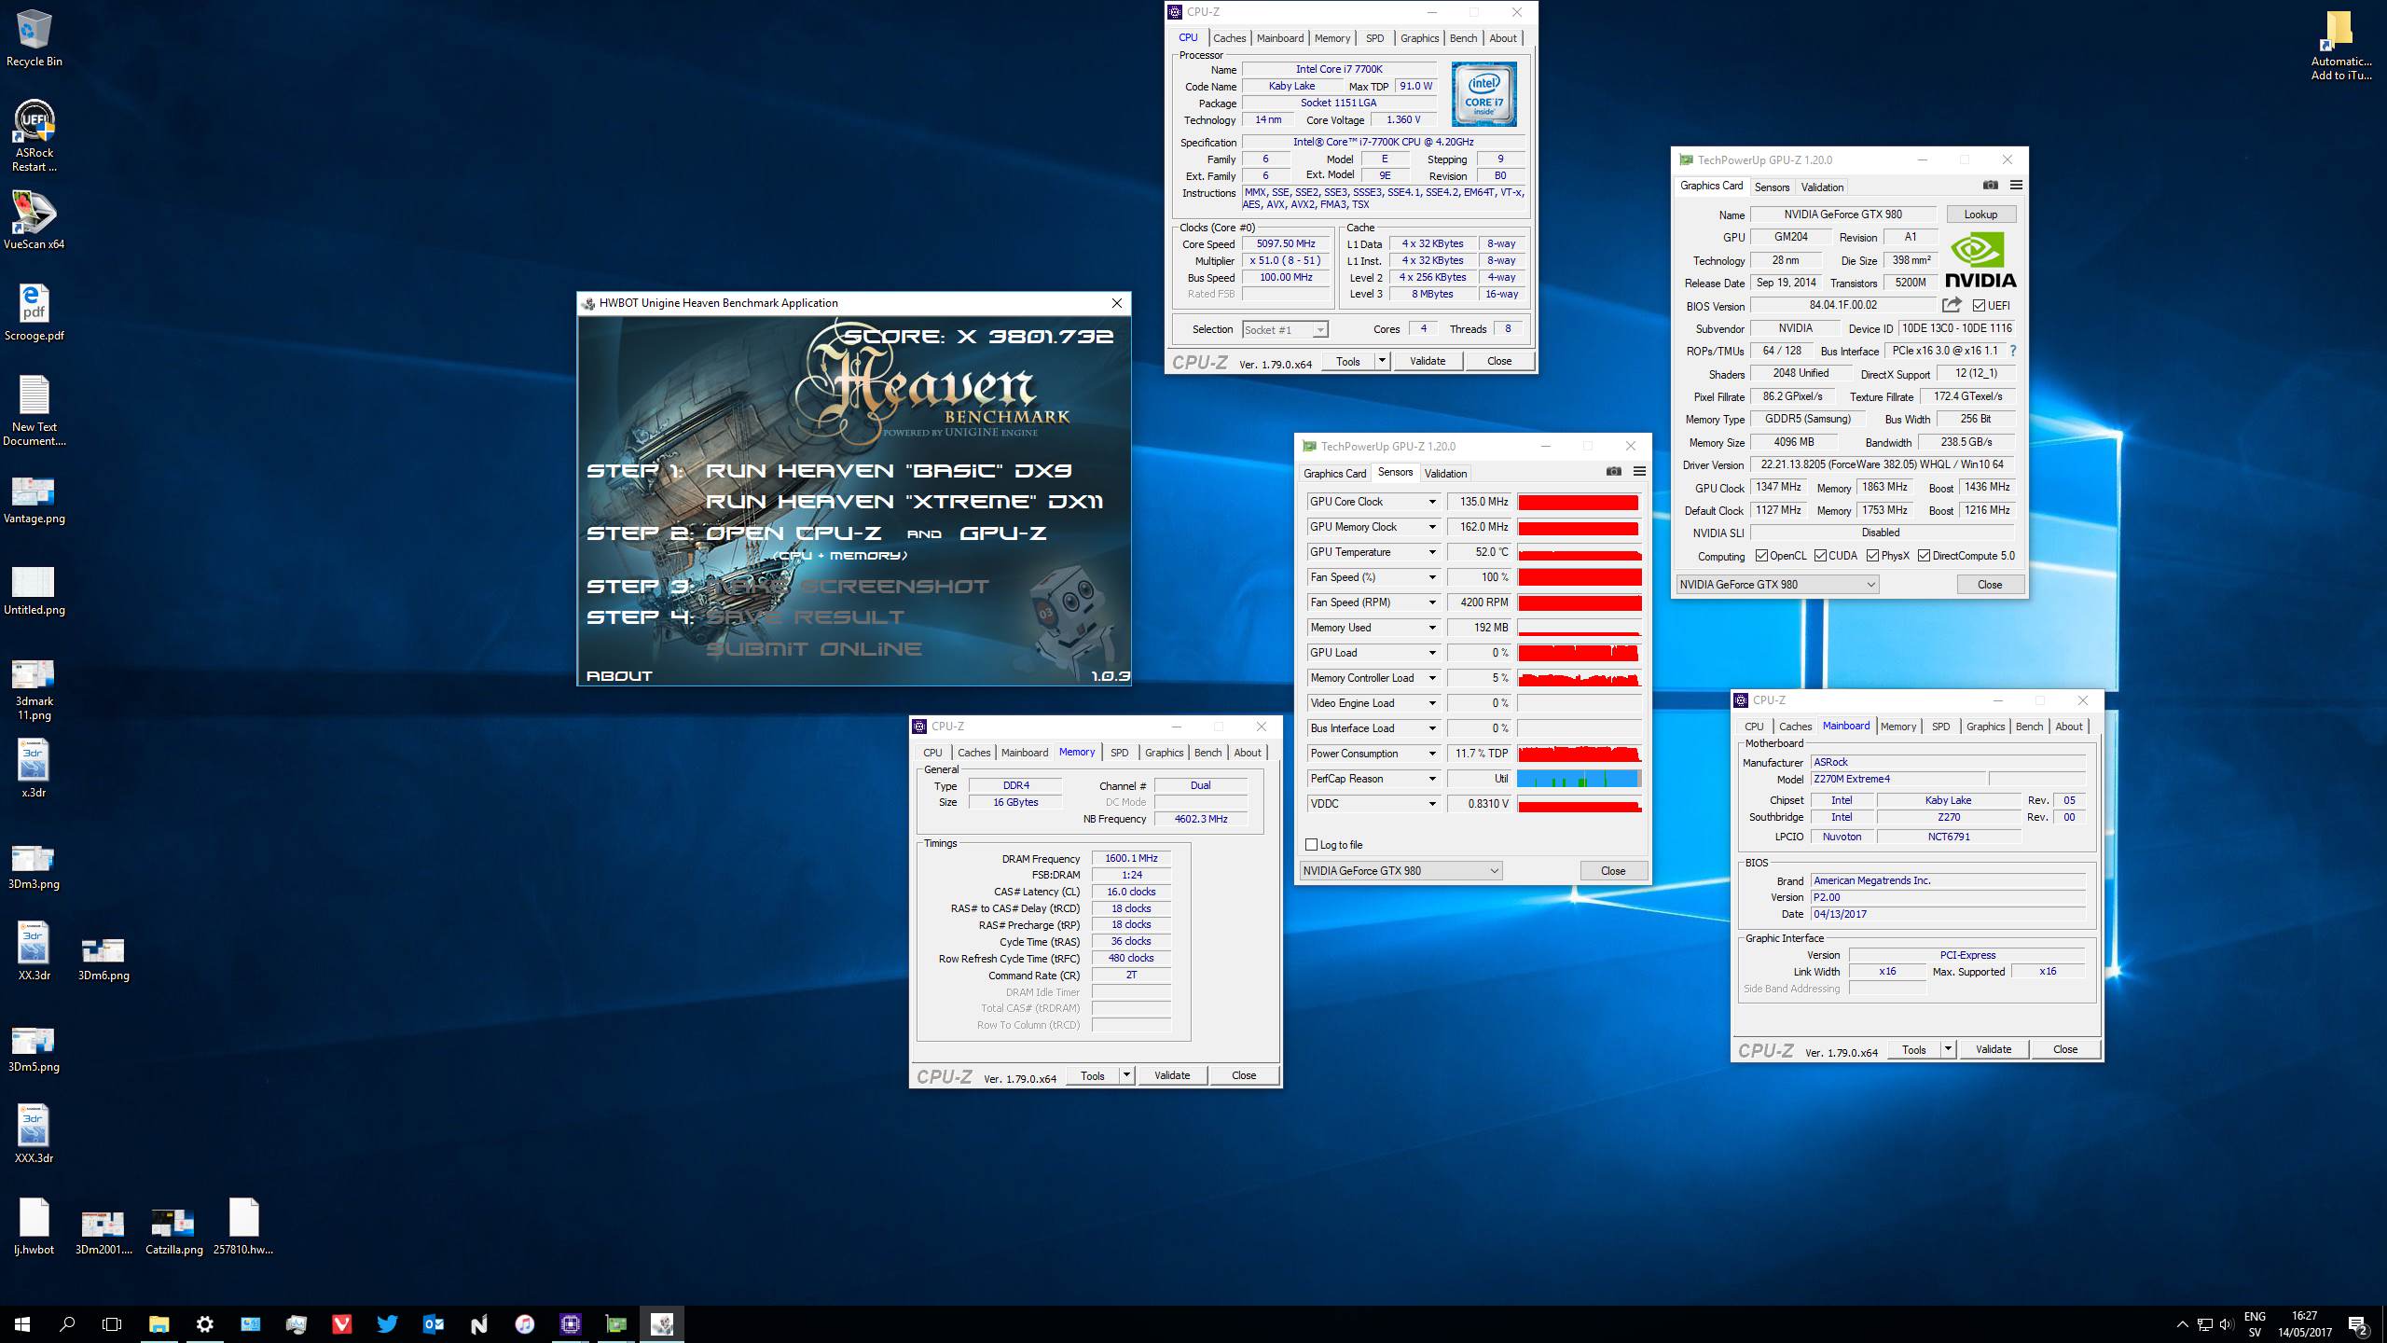
Task: Click Close in CPU-Z Mainboard window
Action: click(x=2065, y=1049)
